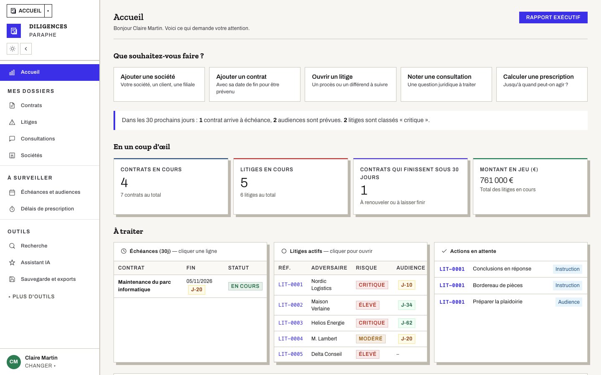Open the dropdown arrow next to ACCUEIL
The height and width of the screenshot is (375, 601).
tap(48, 11)
